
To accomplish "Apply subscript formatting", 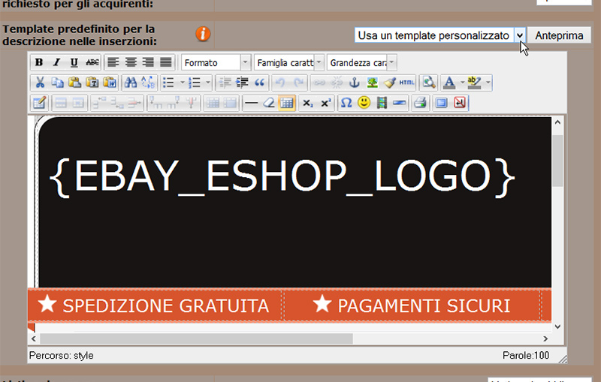I will [x=308, y=103].
